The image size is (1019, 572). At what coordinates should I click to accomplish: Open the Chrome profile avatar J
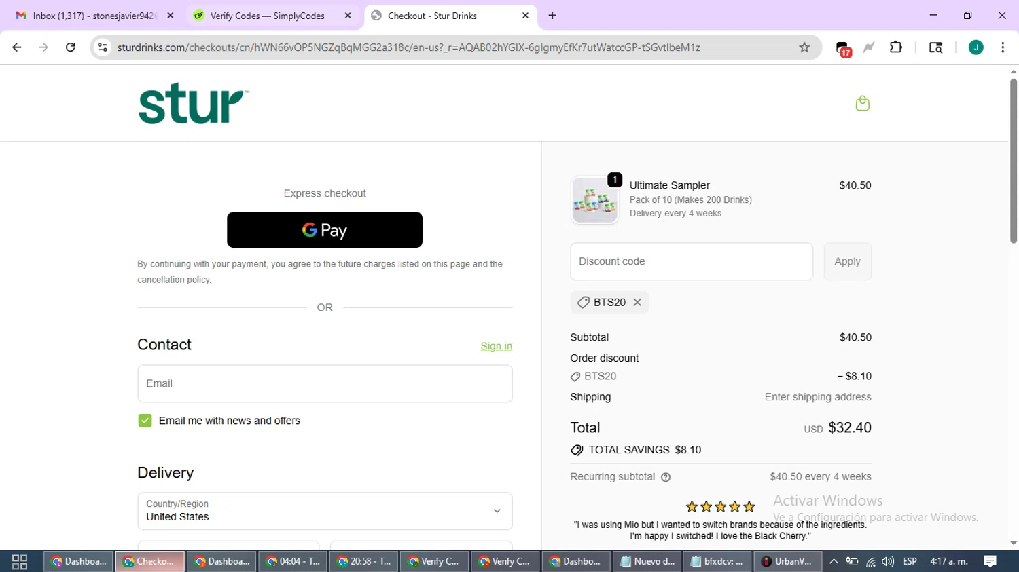[x=976, y=47]
